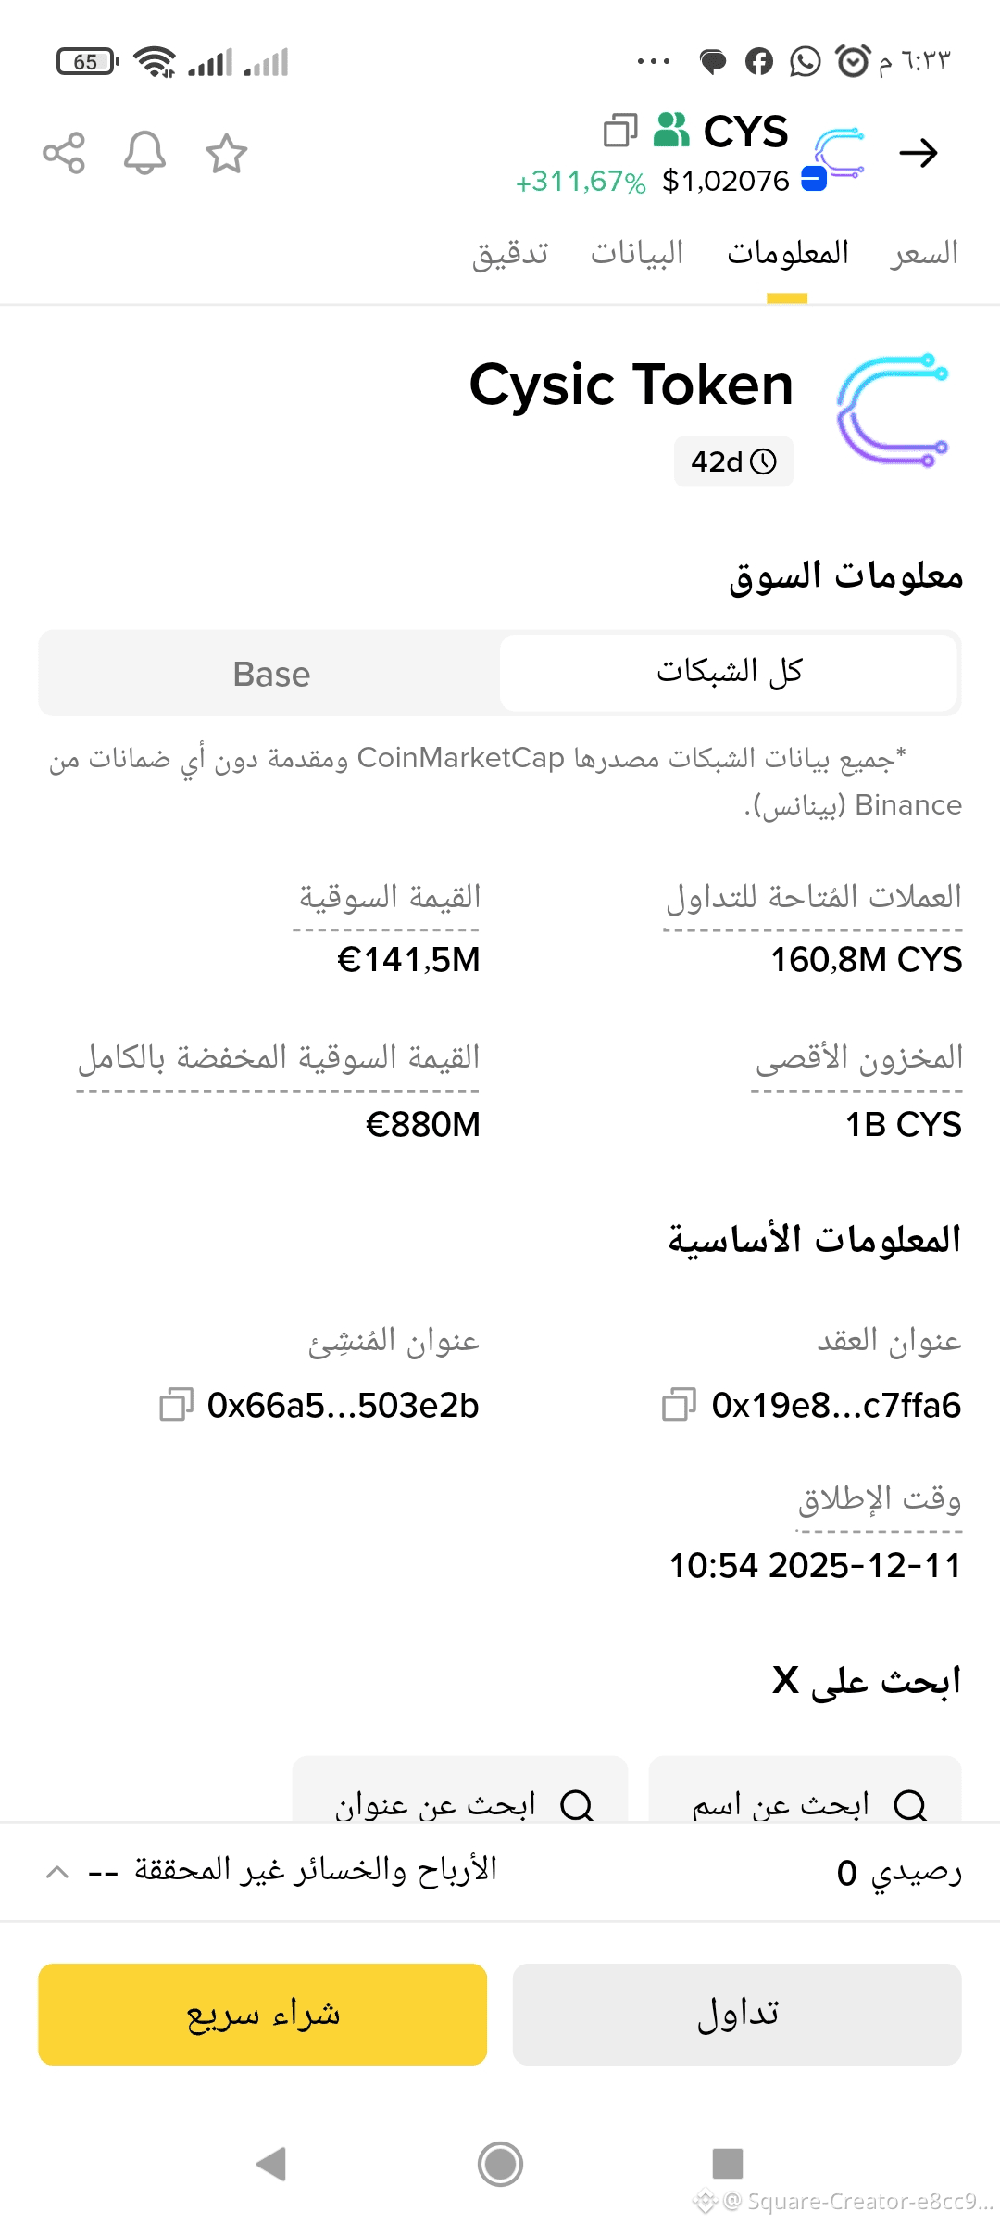1000x2224 pixels.
Task: Copy contract address 0x19e8...c7ffa6
Action: (679, 1405)
